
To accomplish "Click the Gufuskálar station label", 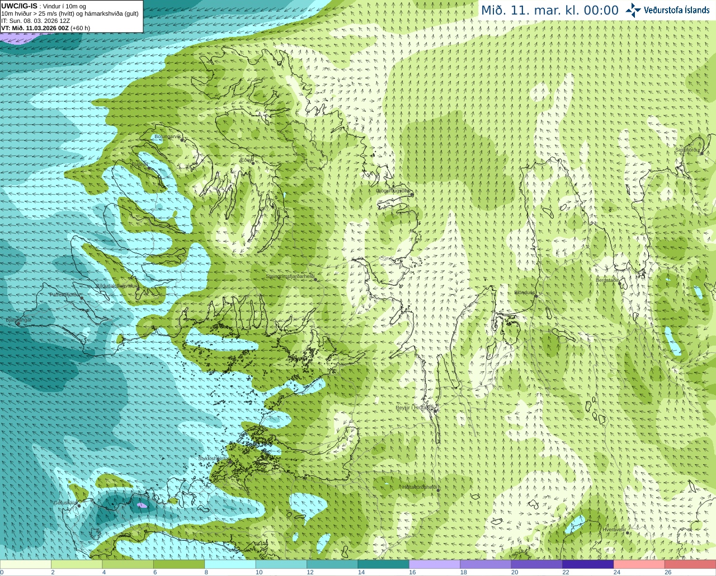I will [x=65, y=502].
